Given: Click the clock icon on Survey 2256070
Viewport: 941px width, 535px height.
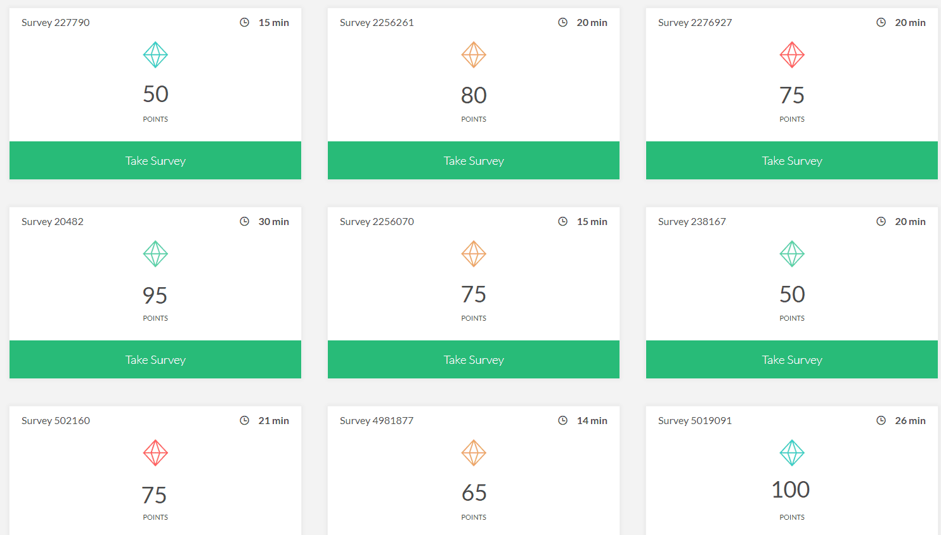Looking at the screenshot, I should click(562, 221).
